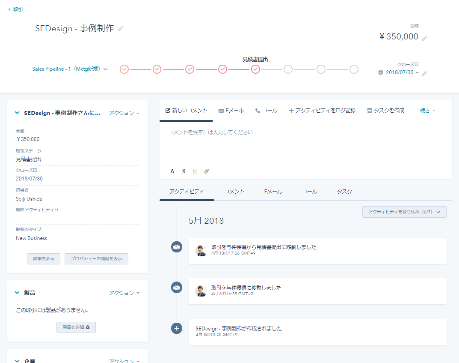The height and width of the screenshot is (363, 459).
Task: Click the クローズ日 value in details card
Action: coord(29,179)
